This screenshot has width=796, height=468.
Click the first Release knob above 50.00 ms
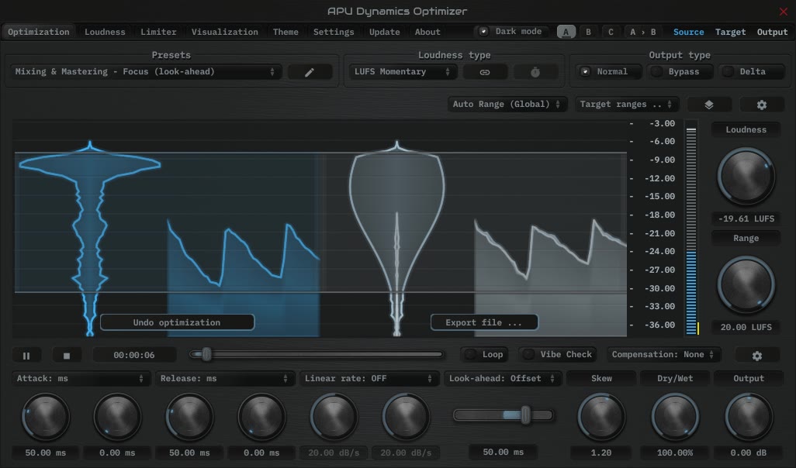[x=189, y=417]
